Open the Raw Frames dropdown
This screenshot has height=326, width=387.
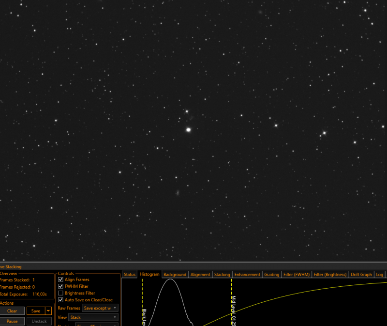[x=100, y=308]
